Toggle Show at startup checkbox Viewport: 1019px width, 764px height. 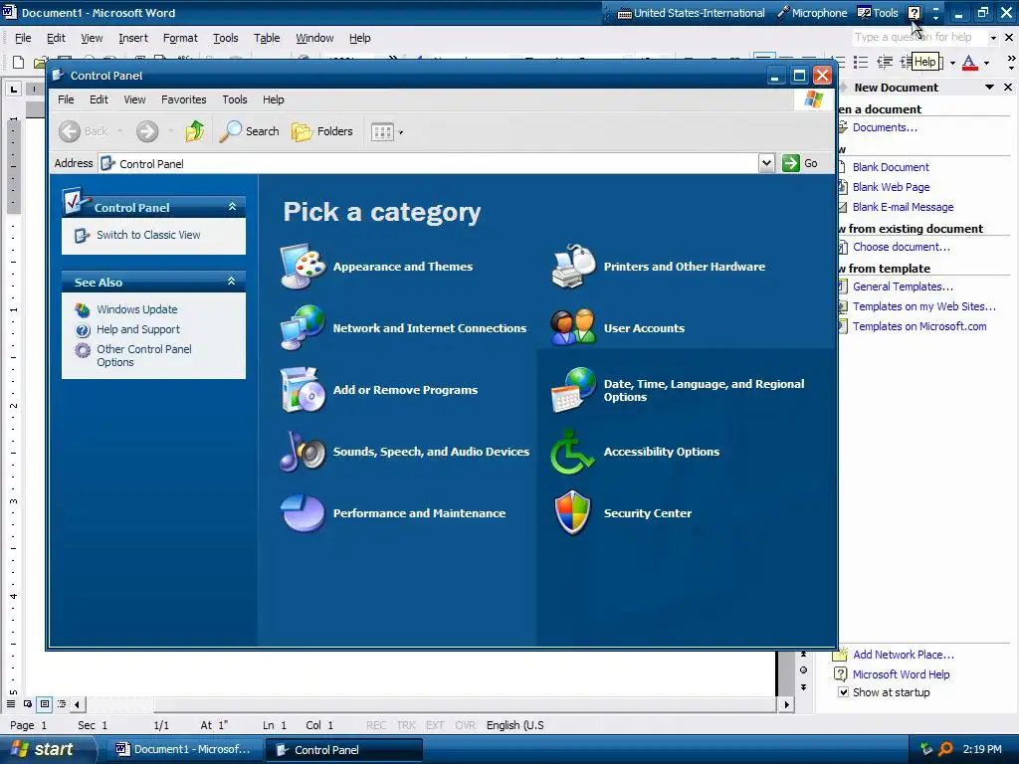[x=843, y=692]
